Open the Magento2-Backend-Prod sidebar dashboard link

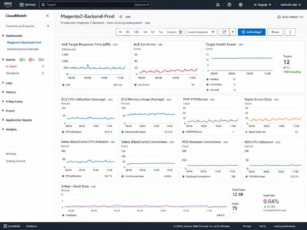[24, 43]
